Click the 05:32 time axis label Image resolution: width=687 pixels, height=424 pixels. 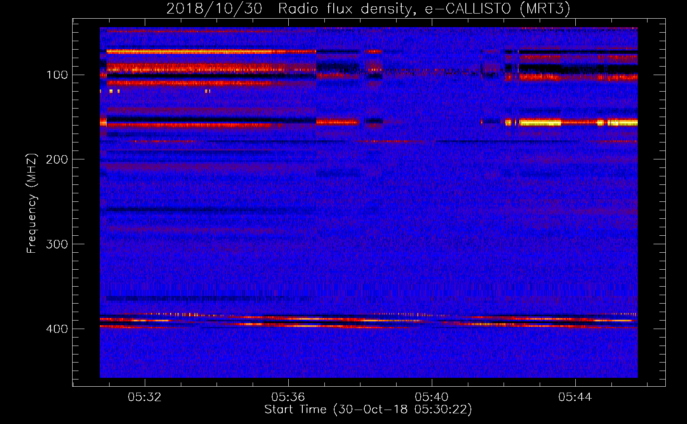145,397
